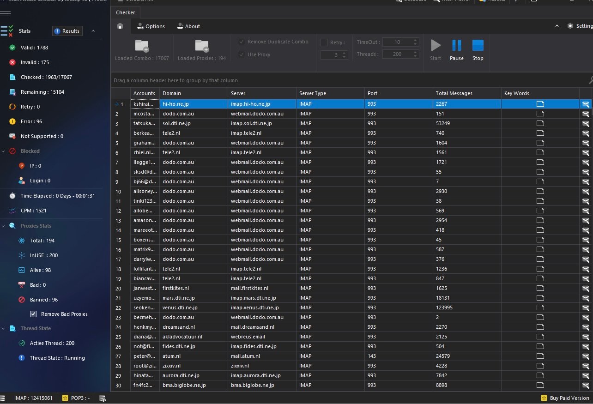
Task: Click the blocked Login user icon
Action: pos(22,181)
